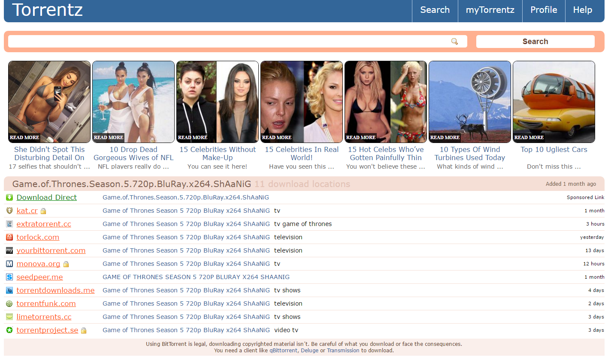Click the monova.org site favicon
The image size is (608, 360).
point(9,264)
